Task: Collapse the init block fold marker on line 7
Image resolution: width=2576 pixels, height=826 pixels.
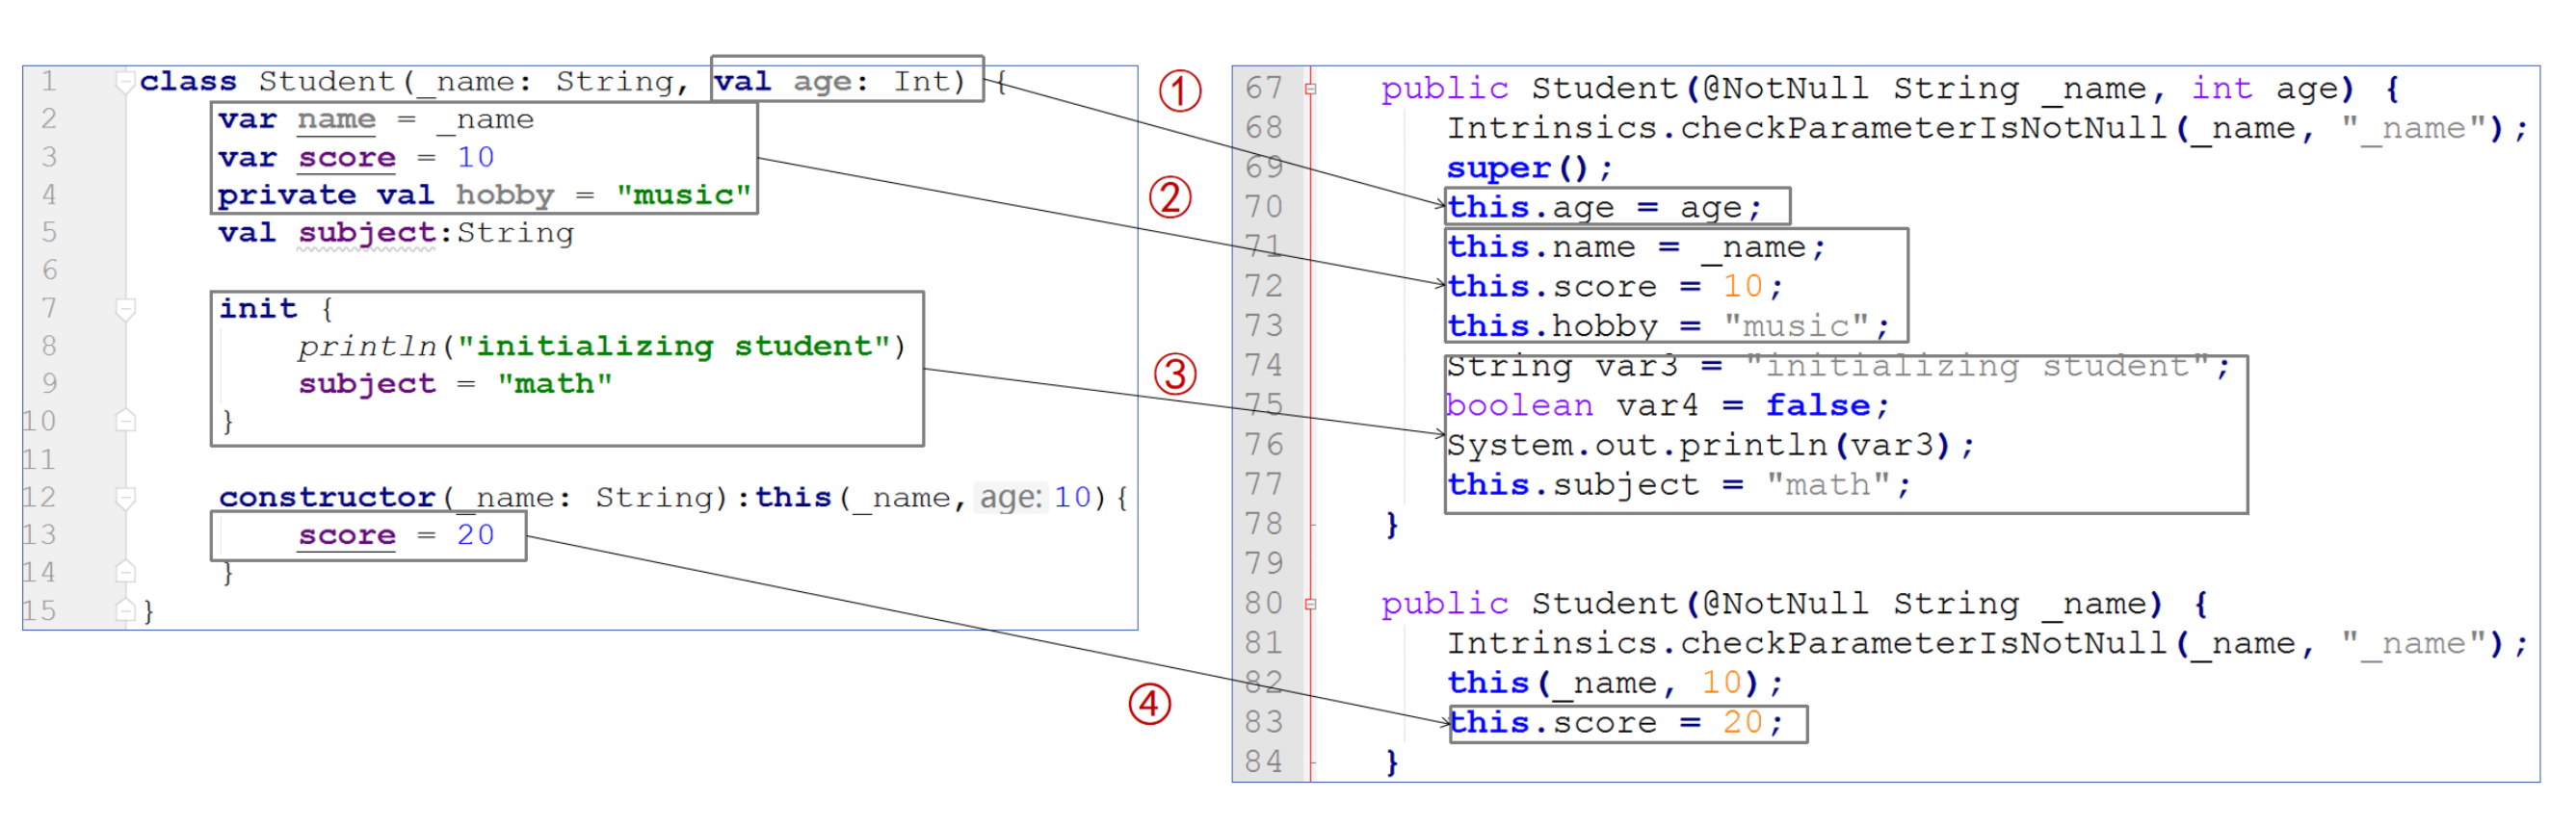Action: (x=125, y=309)
